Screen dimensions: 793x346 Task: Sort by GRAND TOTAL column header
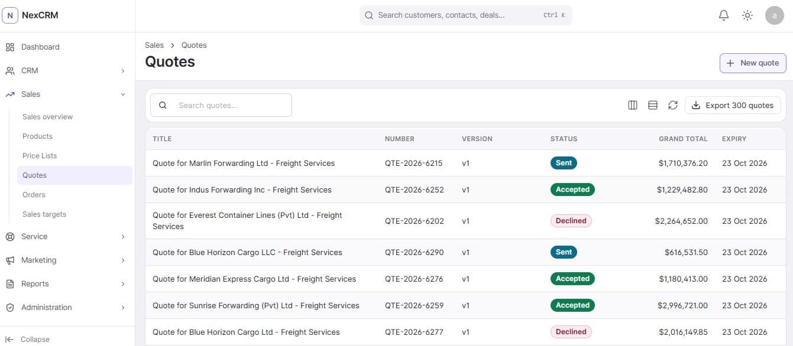[683, 139]
